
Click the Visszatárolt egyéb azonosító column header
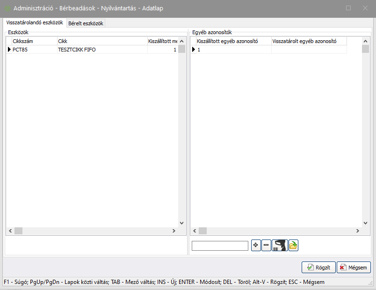click(309, 41)
